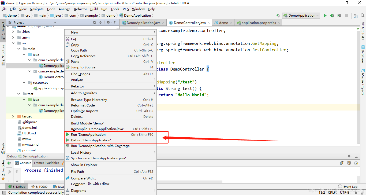Open the Maven Projects side panel

(363, 82)
